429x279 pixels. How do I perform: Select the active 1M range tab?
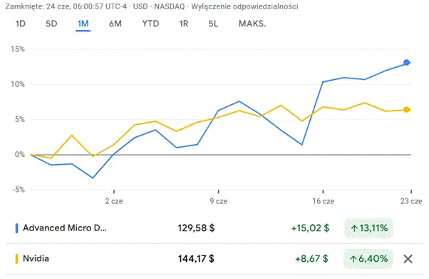(x=83, y=24)
